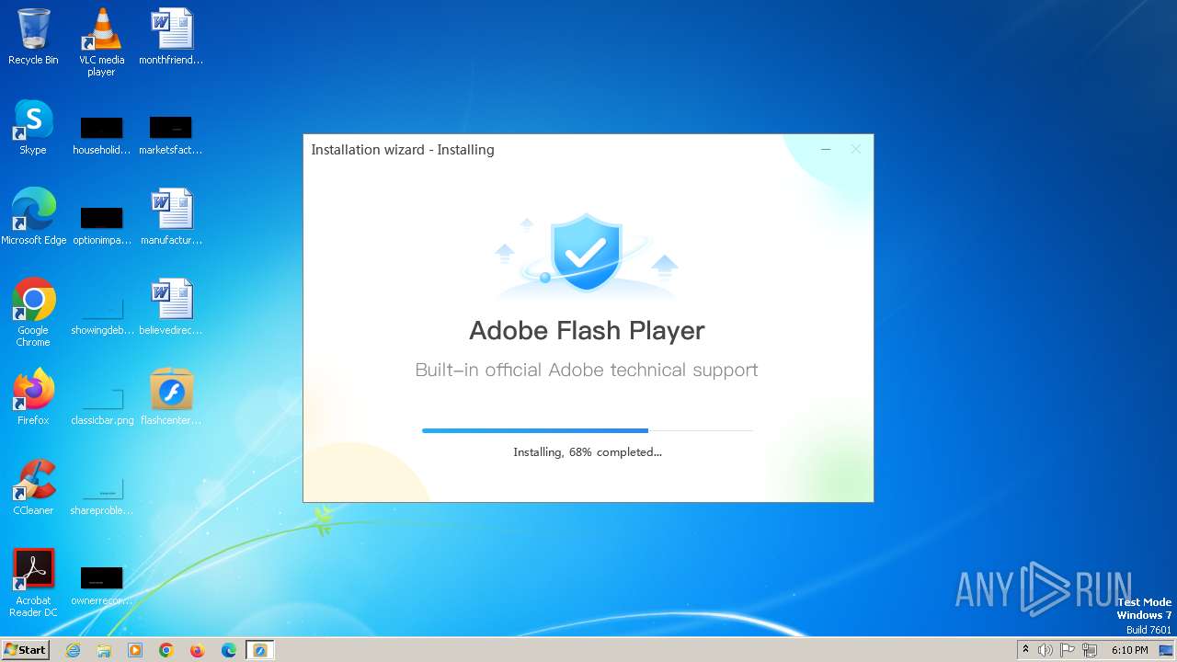Screen dimensions: 1177x662
Task: Select the marketsfact file icon
Action: (x=171, y=134)
